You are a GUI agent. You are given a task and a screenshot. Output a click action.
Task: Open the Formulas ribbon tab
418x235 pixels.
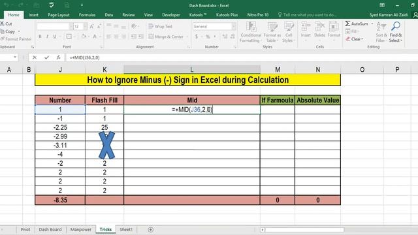87,15
